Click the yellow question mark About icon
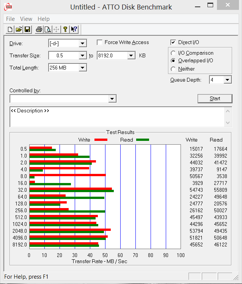 [x=65, y=29]
